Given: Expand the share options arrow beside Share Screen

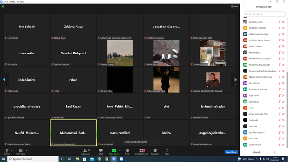Looking at the screenshot, I should pyautogui.click(x=120, y=151).
